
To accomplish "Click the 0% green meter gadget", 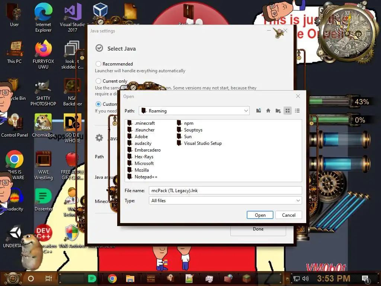I will tap(340, 120).
